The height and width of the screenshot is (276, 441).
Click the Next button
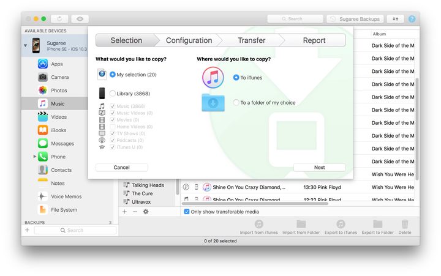320,167
